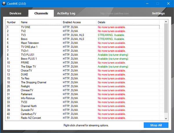Click TV3's 'STREAMING. Available.' status
Screen dimensions: 174x133
click(x=111, y=35)
